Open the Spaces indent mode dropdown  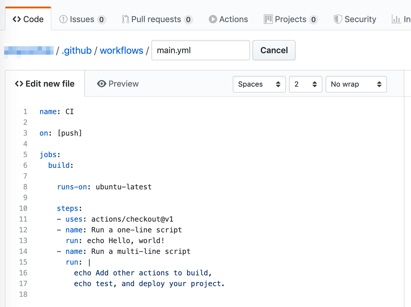(x=259, y=84)
